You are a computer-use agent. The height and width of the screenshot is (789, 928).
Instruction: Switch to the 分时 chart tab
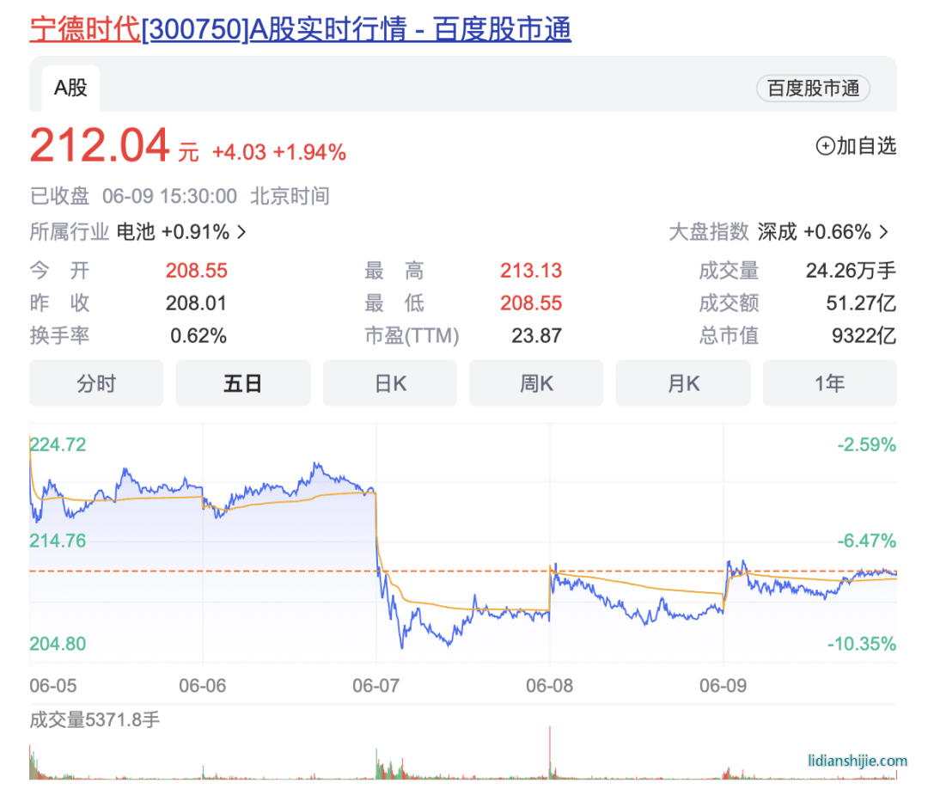point(96,383)
